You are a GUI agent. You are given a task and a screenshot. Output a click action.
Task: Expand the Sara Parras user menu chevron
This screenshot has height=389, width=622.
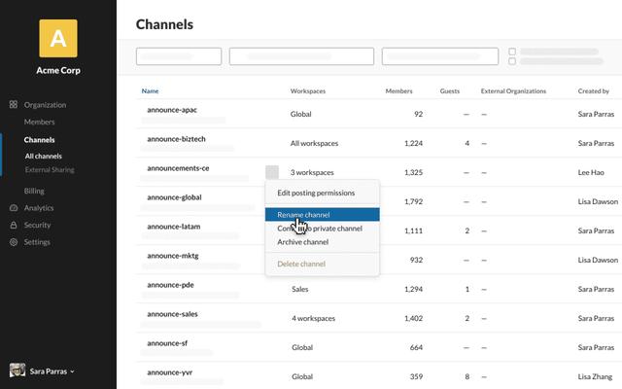73,371
